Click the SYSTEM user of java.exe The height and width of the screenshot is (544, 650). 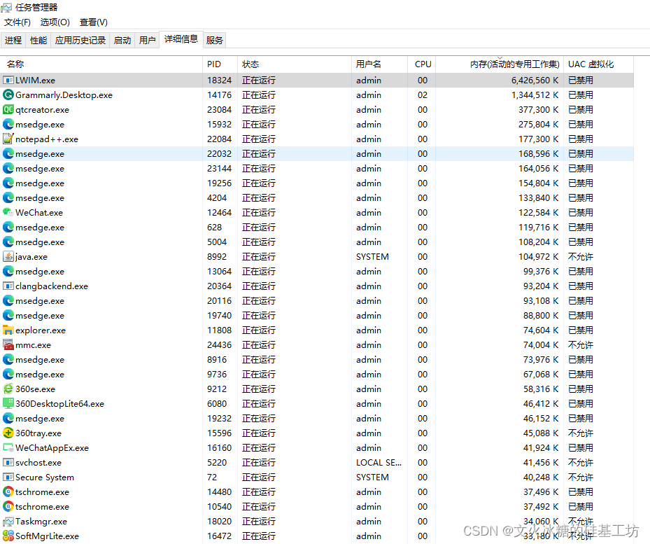(x=372, y=257)
